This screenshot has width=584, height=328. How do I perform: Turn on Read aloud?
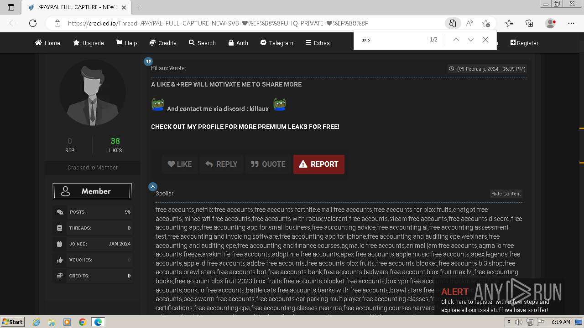[469, 23]
